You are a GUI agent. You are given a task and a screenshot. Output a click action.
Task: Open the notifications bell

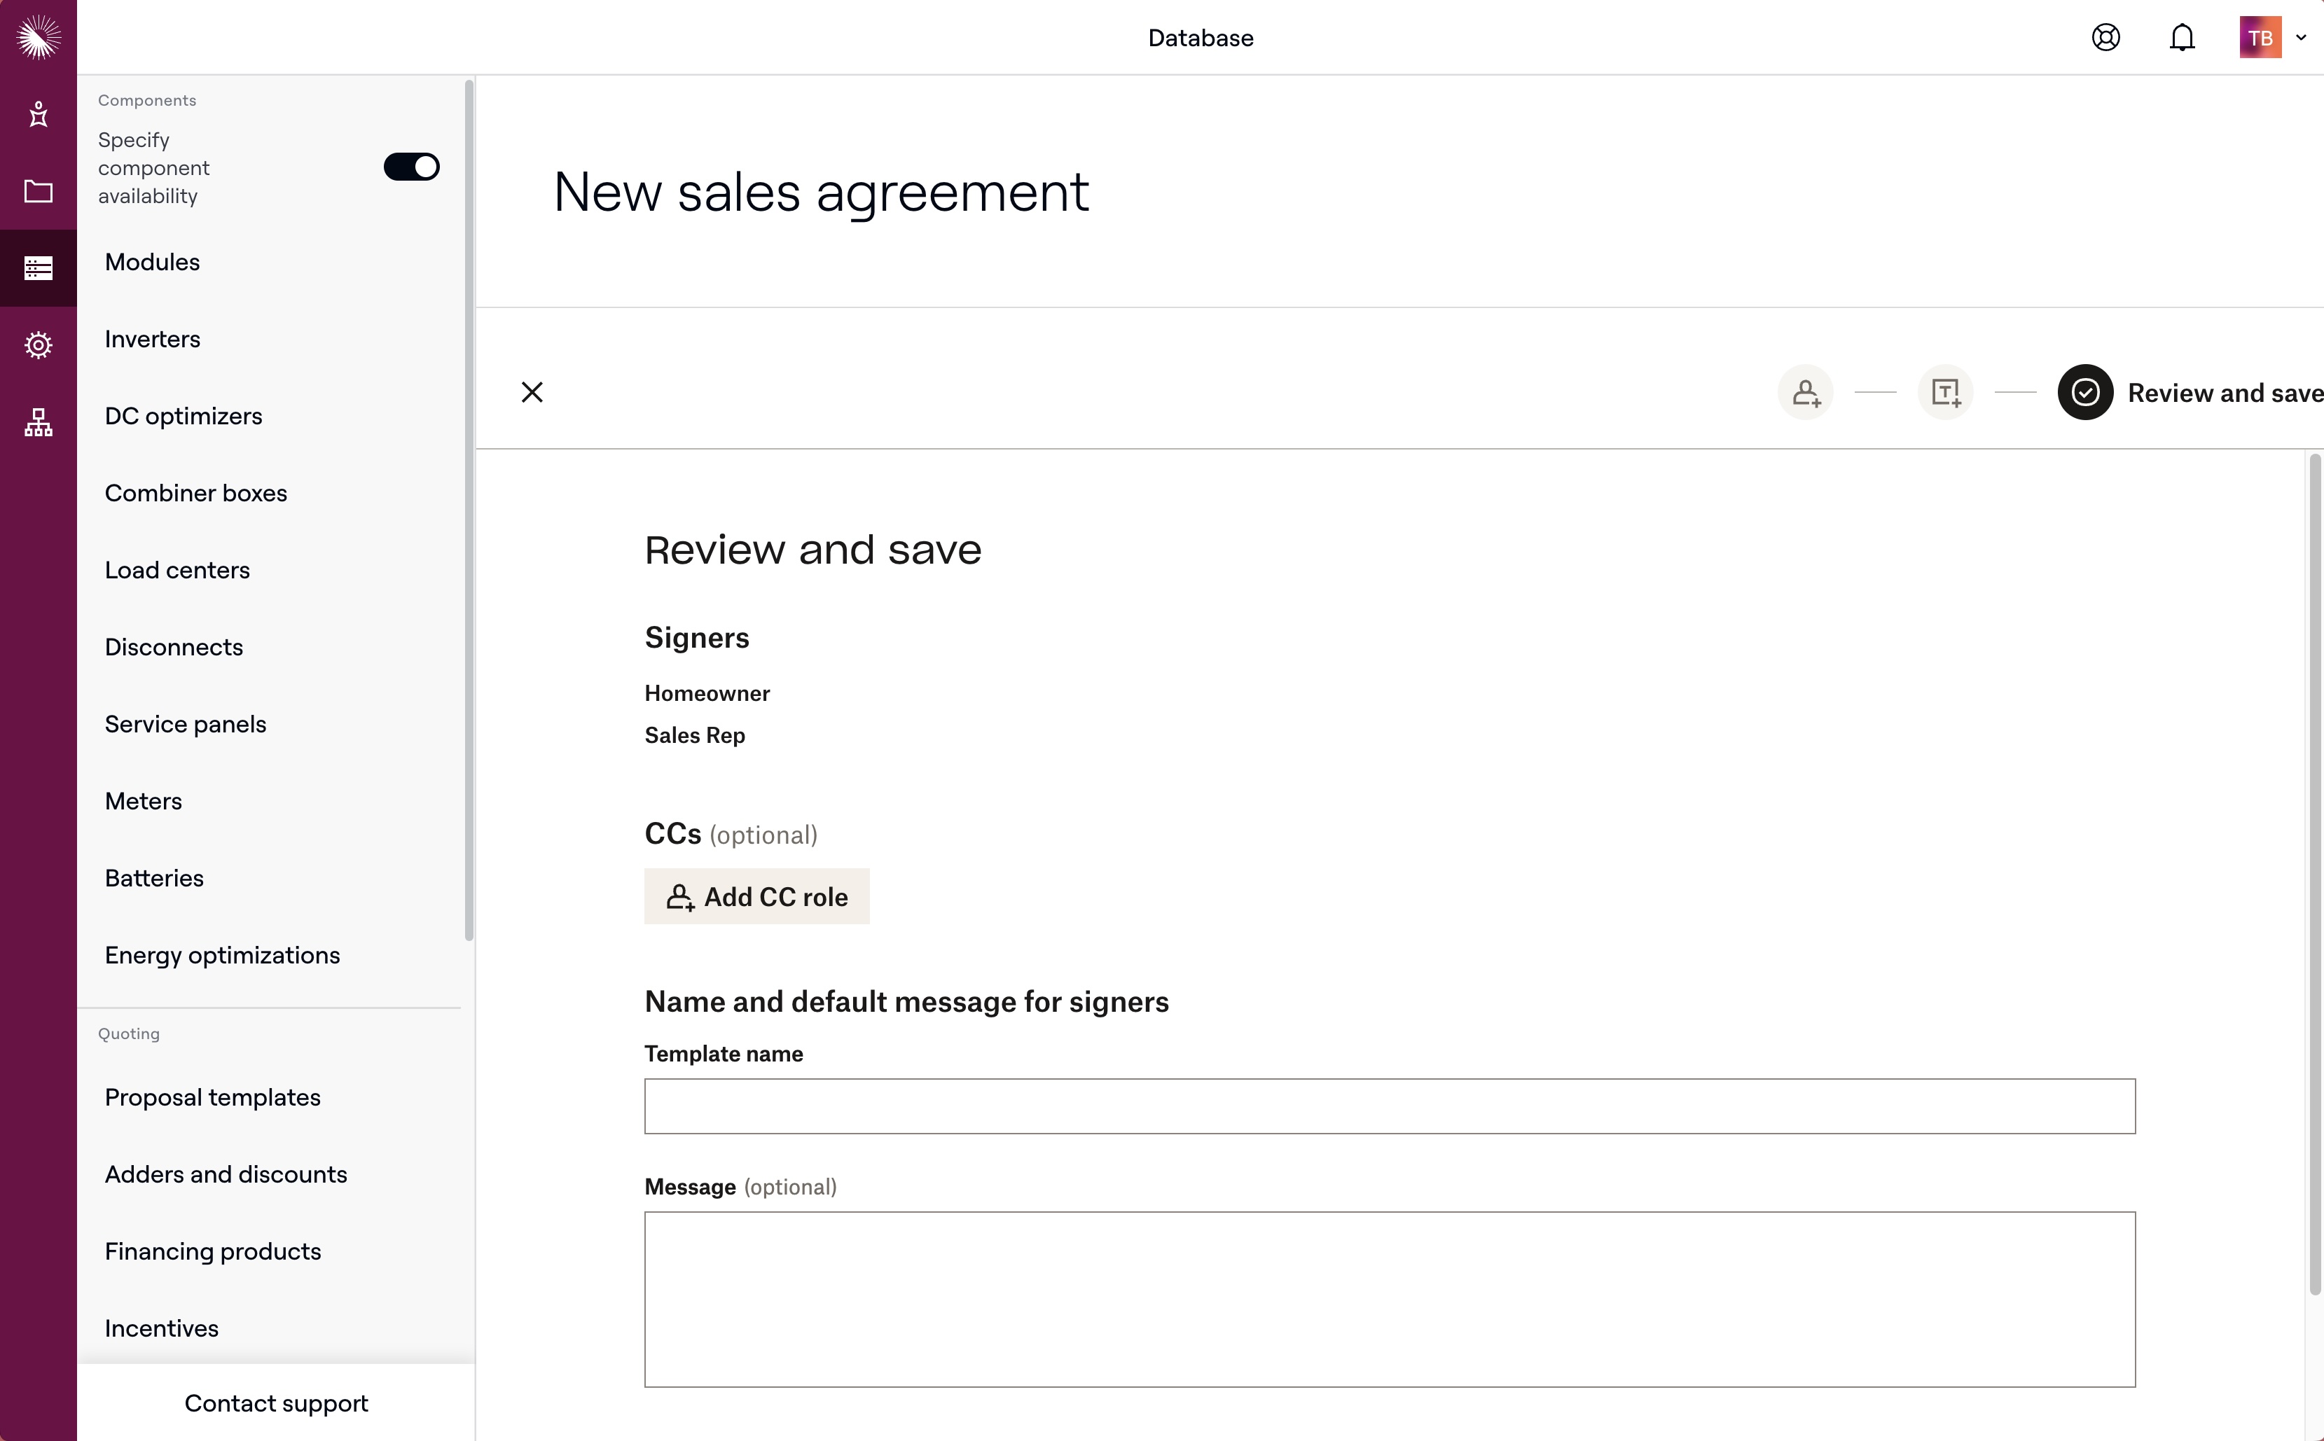[2181, 38]
